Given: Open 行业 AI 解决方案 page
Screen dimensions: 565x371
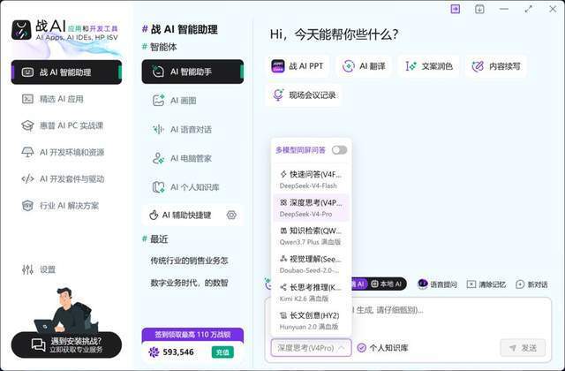Looking at the screenshot, I should click(60, 206).
